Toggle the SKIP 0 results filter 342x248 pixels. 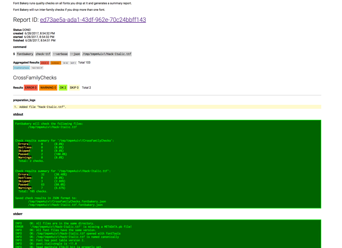pyautogui.click(x=74, y=88)
